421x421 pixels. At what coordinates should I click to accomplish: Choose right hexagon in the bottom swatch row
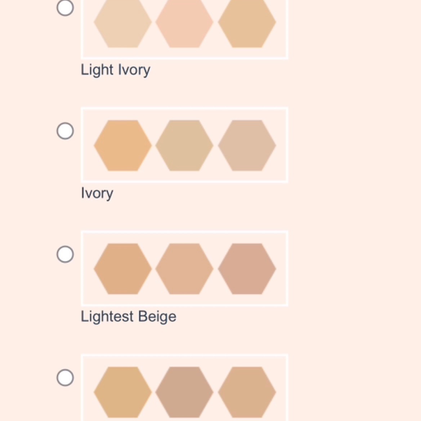click(x=247, y=392)
